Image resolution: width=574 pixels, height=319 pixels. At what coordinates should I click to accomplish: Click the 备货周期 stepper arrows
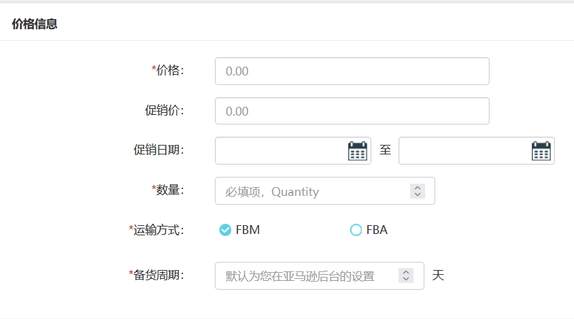[406, 275]
